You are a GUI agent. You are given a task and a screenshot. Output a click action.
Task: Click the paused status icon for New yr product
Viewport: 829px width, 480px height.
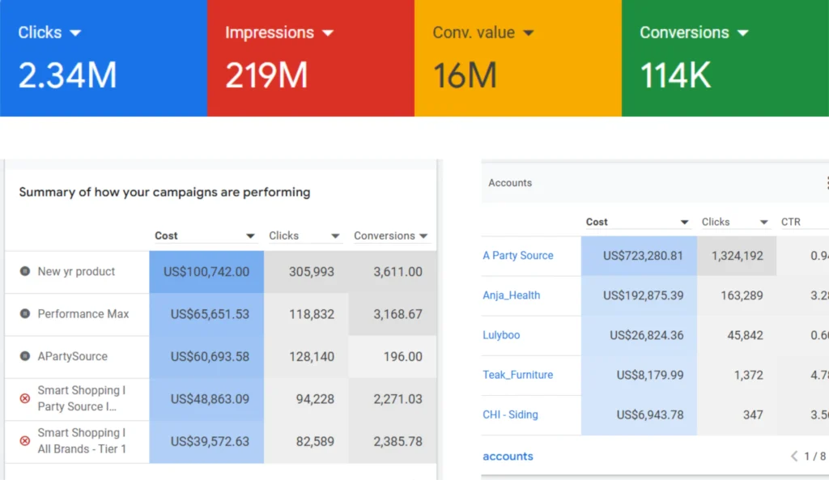point(25,272)
